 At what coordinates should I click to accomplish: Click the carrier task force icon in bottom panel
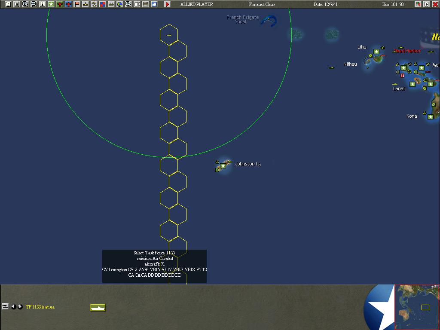point(98,308)
